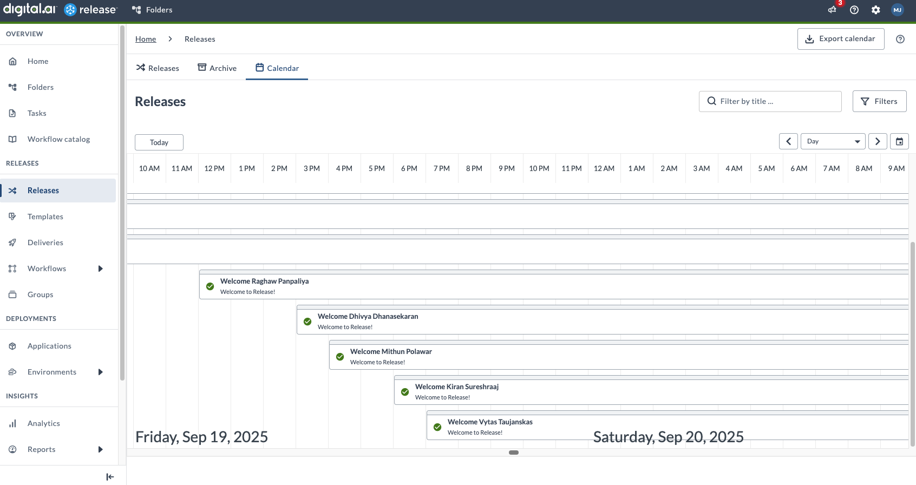916x485 pixels.
Task: Open the settings gear icon
Action: [876, 10]
